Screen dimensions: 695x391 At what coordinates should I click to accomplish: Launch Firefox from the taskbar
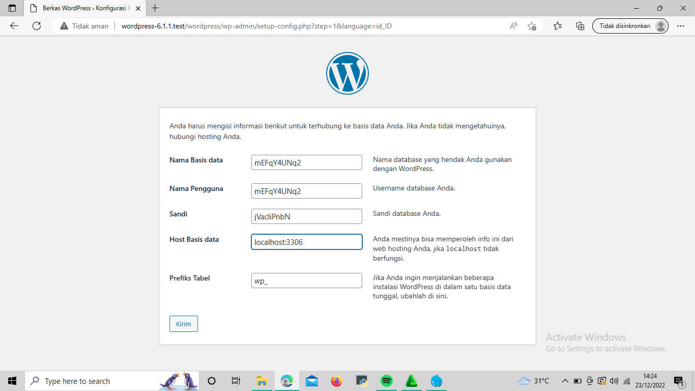coord(337,381)
